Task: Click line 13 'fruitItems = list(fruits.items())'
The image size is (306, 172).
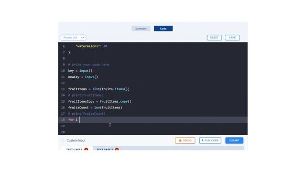Action: click(99, 89)
